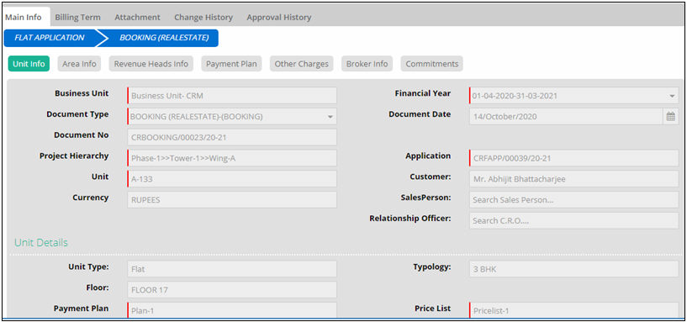
Task: Expand the Financial Year dropdown arrow
Action: click(672, 96)
